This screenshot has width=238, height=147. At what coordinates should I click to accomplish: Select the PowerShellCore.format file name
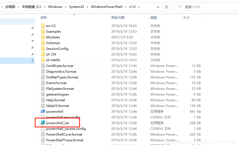click(64, 134)
